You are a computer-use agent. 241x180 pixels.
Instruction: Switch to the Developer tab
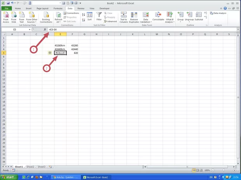click(104, 9)
